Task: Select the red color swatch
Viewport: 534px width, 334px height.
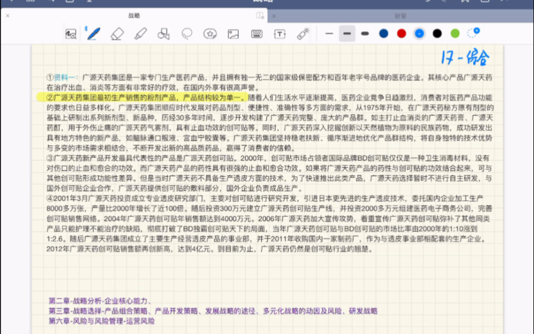Action: [401, 34]
